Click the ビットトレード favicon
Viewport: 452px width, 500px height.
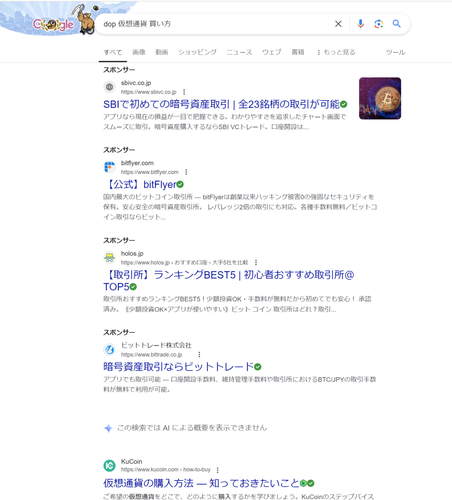[110, 350]
